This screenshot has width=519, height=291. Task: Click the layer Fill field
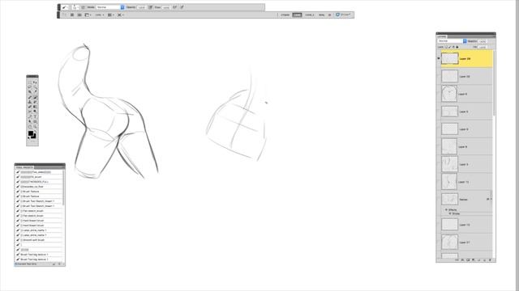click(483, 47)
